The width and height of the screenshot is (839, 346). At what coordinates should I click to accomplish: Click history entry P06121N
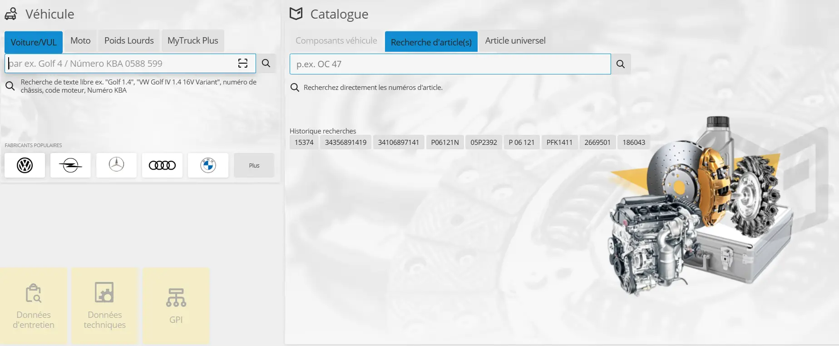click(445, 143)
